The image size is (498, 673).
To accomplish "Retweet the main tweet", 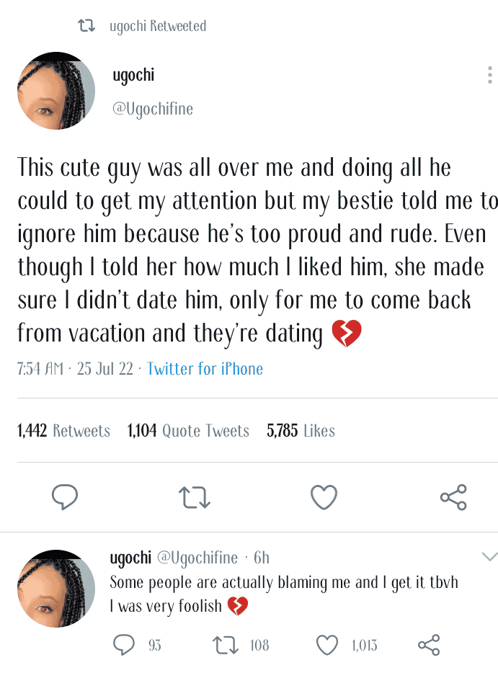I will [194, 496].
